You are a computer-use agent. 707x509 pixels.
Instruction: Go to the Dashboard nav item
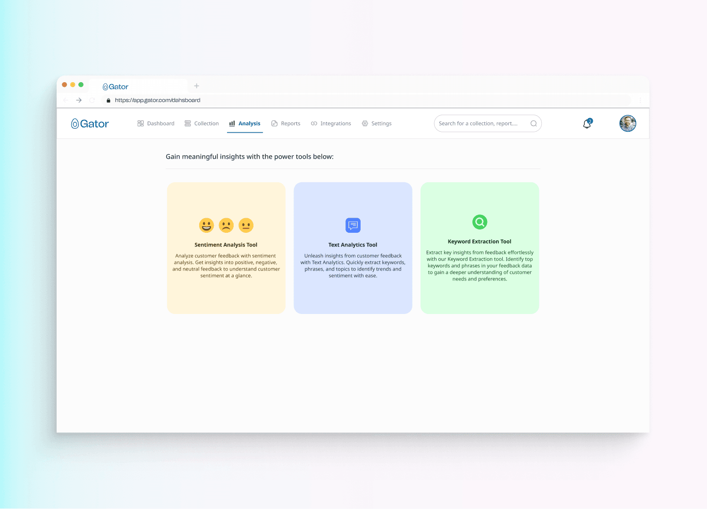(x=156, y=124)
